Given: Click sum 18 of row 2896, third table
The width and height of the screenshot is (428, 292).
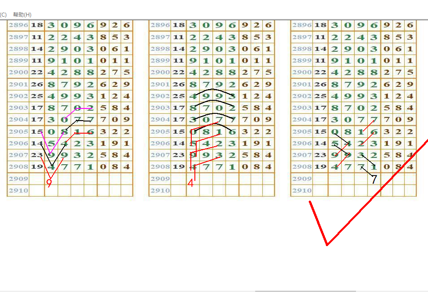Looking at the screenshot, I should 320,25.
